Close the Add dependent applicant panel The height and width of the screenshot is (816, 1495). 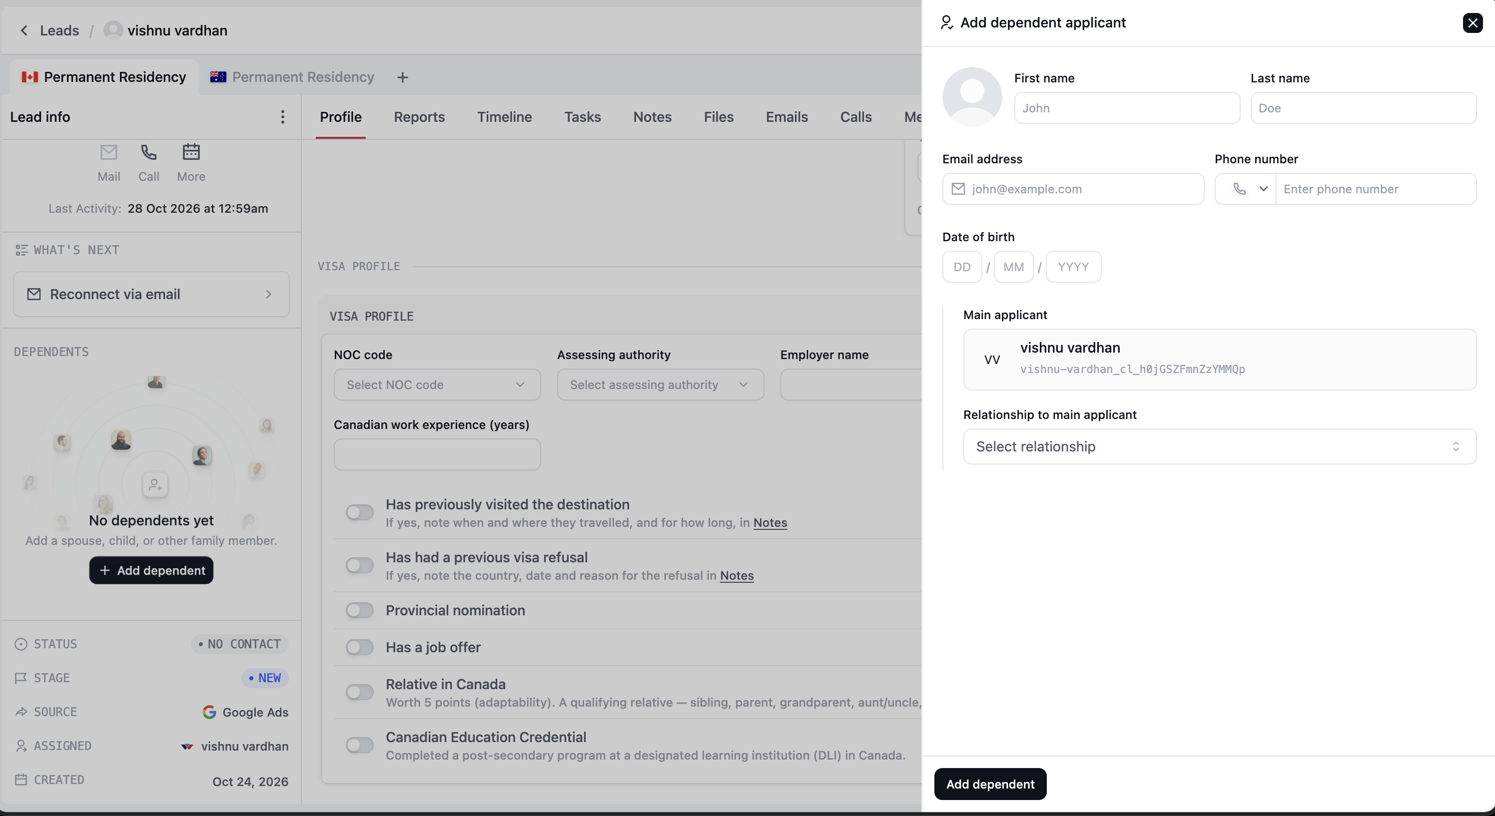pyautogui.click(x=1473, y=22)
